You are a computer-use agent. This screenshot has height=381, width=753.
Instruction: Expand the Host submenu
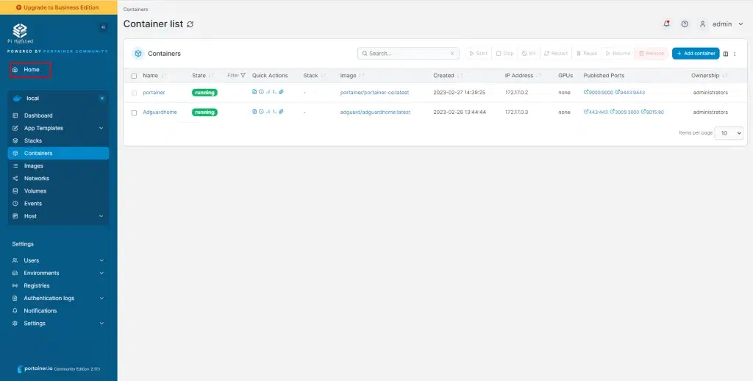tap(101, 216)
